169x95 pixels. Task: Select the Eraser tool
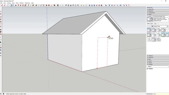(2, 5)
